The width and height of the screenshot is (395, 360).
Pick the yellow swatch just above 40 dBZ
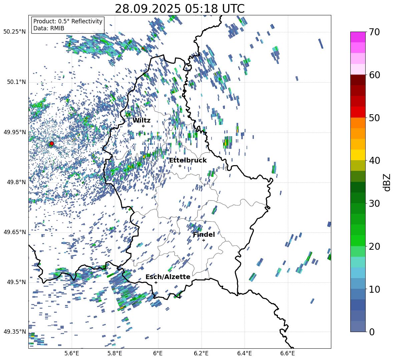pyautogui.click(x=358, y=155)
